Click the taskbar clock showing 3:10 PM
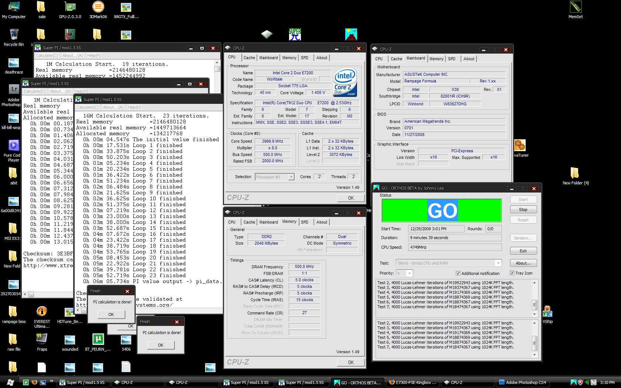 coord(607,382)
